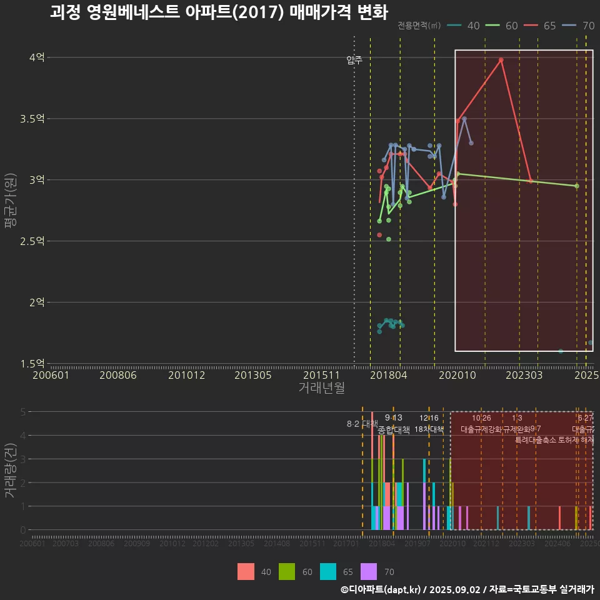
Task: Click the 65㎡ red legend line at top
Action: point(531,25)
